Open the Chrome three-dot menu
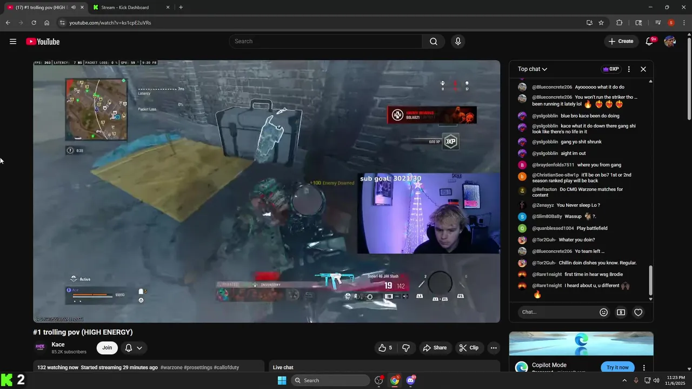The height and width of the screenshot is (389, 692). point(684,23)
